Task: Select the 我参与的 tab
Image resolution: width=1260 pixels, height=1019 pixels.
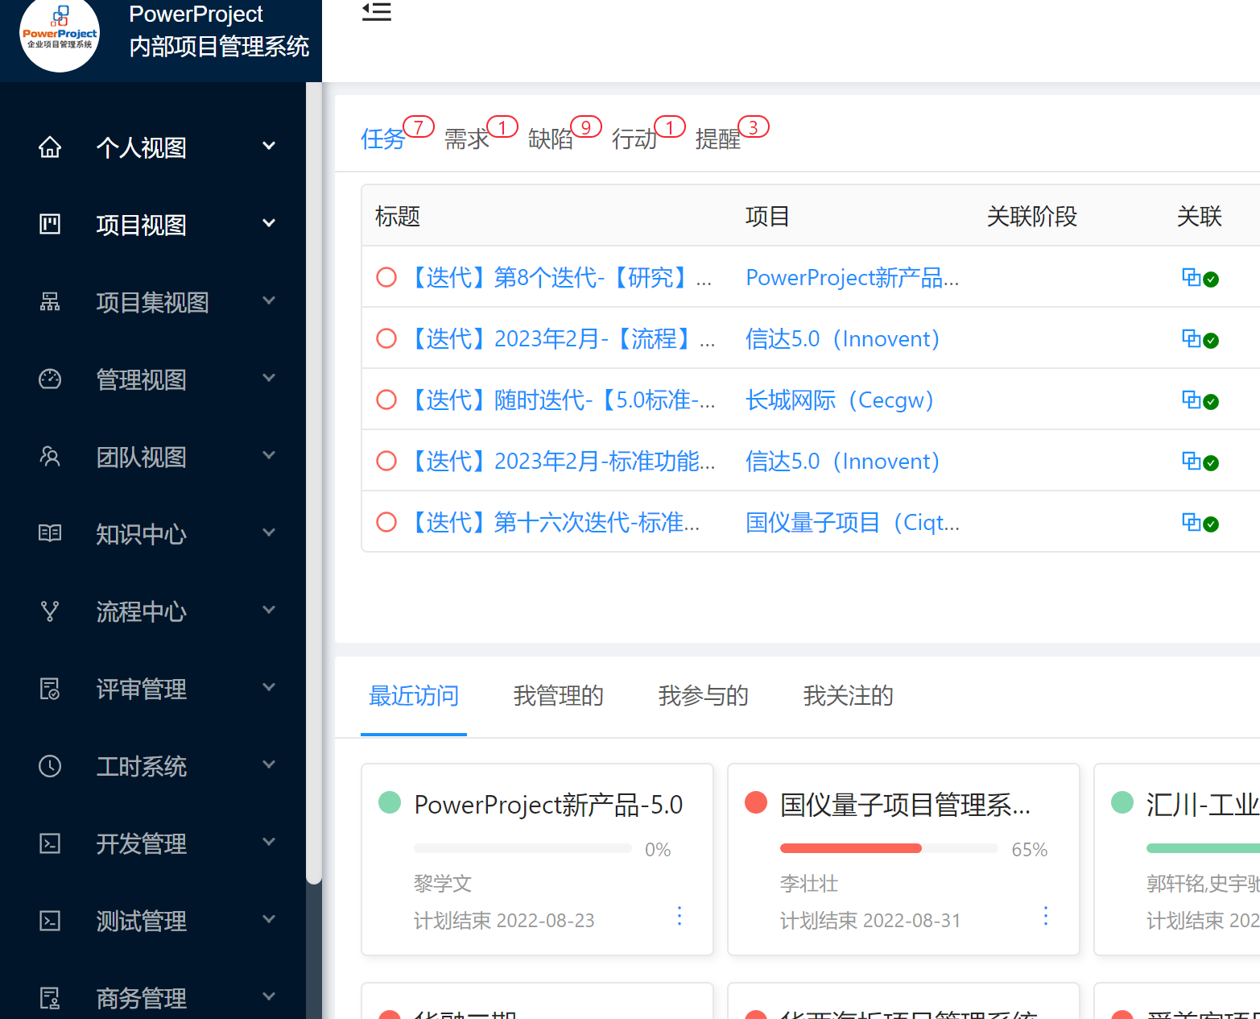Action: [704, 696]
